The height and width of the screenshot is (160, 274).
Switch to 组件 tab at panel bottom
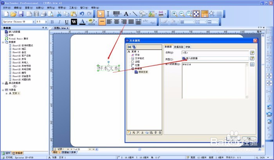6,153
